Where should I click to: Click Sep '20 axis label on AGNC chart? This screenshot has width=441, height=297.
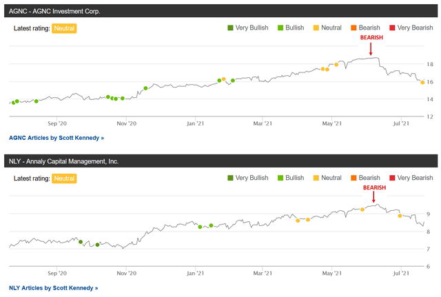(x=57, y=123)
